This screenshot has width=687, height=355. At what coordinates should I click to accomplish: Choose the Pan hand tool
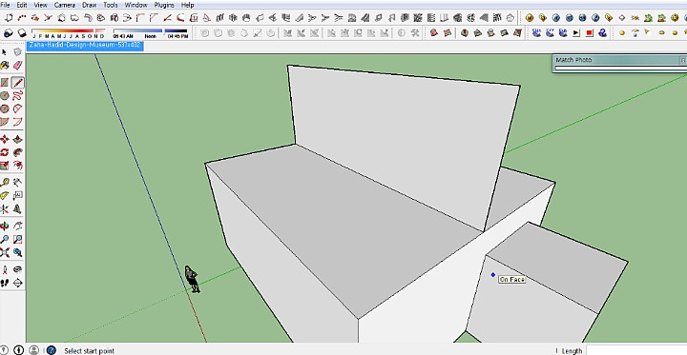[17, 227]
